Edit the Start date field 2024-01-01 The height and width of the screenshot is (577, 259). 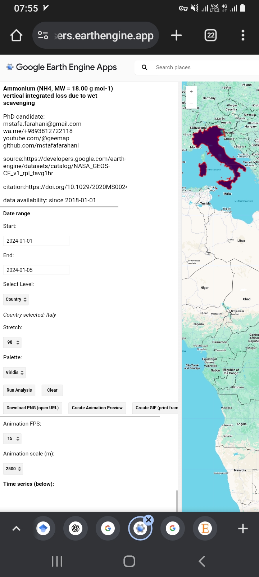(x=36, y=241)
